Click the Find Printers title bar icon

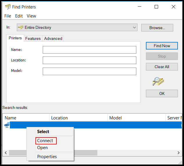[8, 7]
